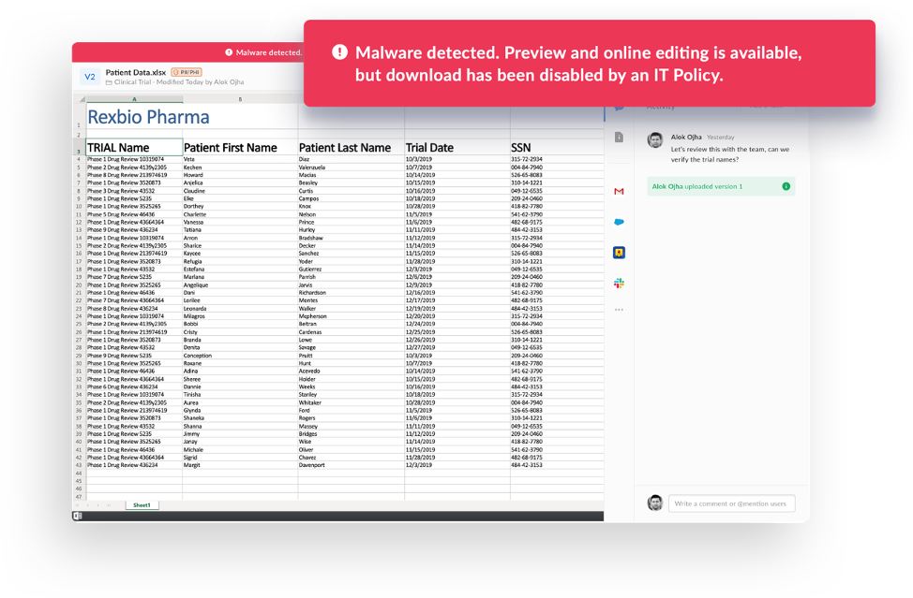This screenshot has height=598, width=913.
Task: Click the last name cell Acevedo
Action: (x=352, y=372)
